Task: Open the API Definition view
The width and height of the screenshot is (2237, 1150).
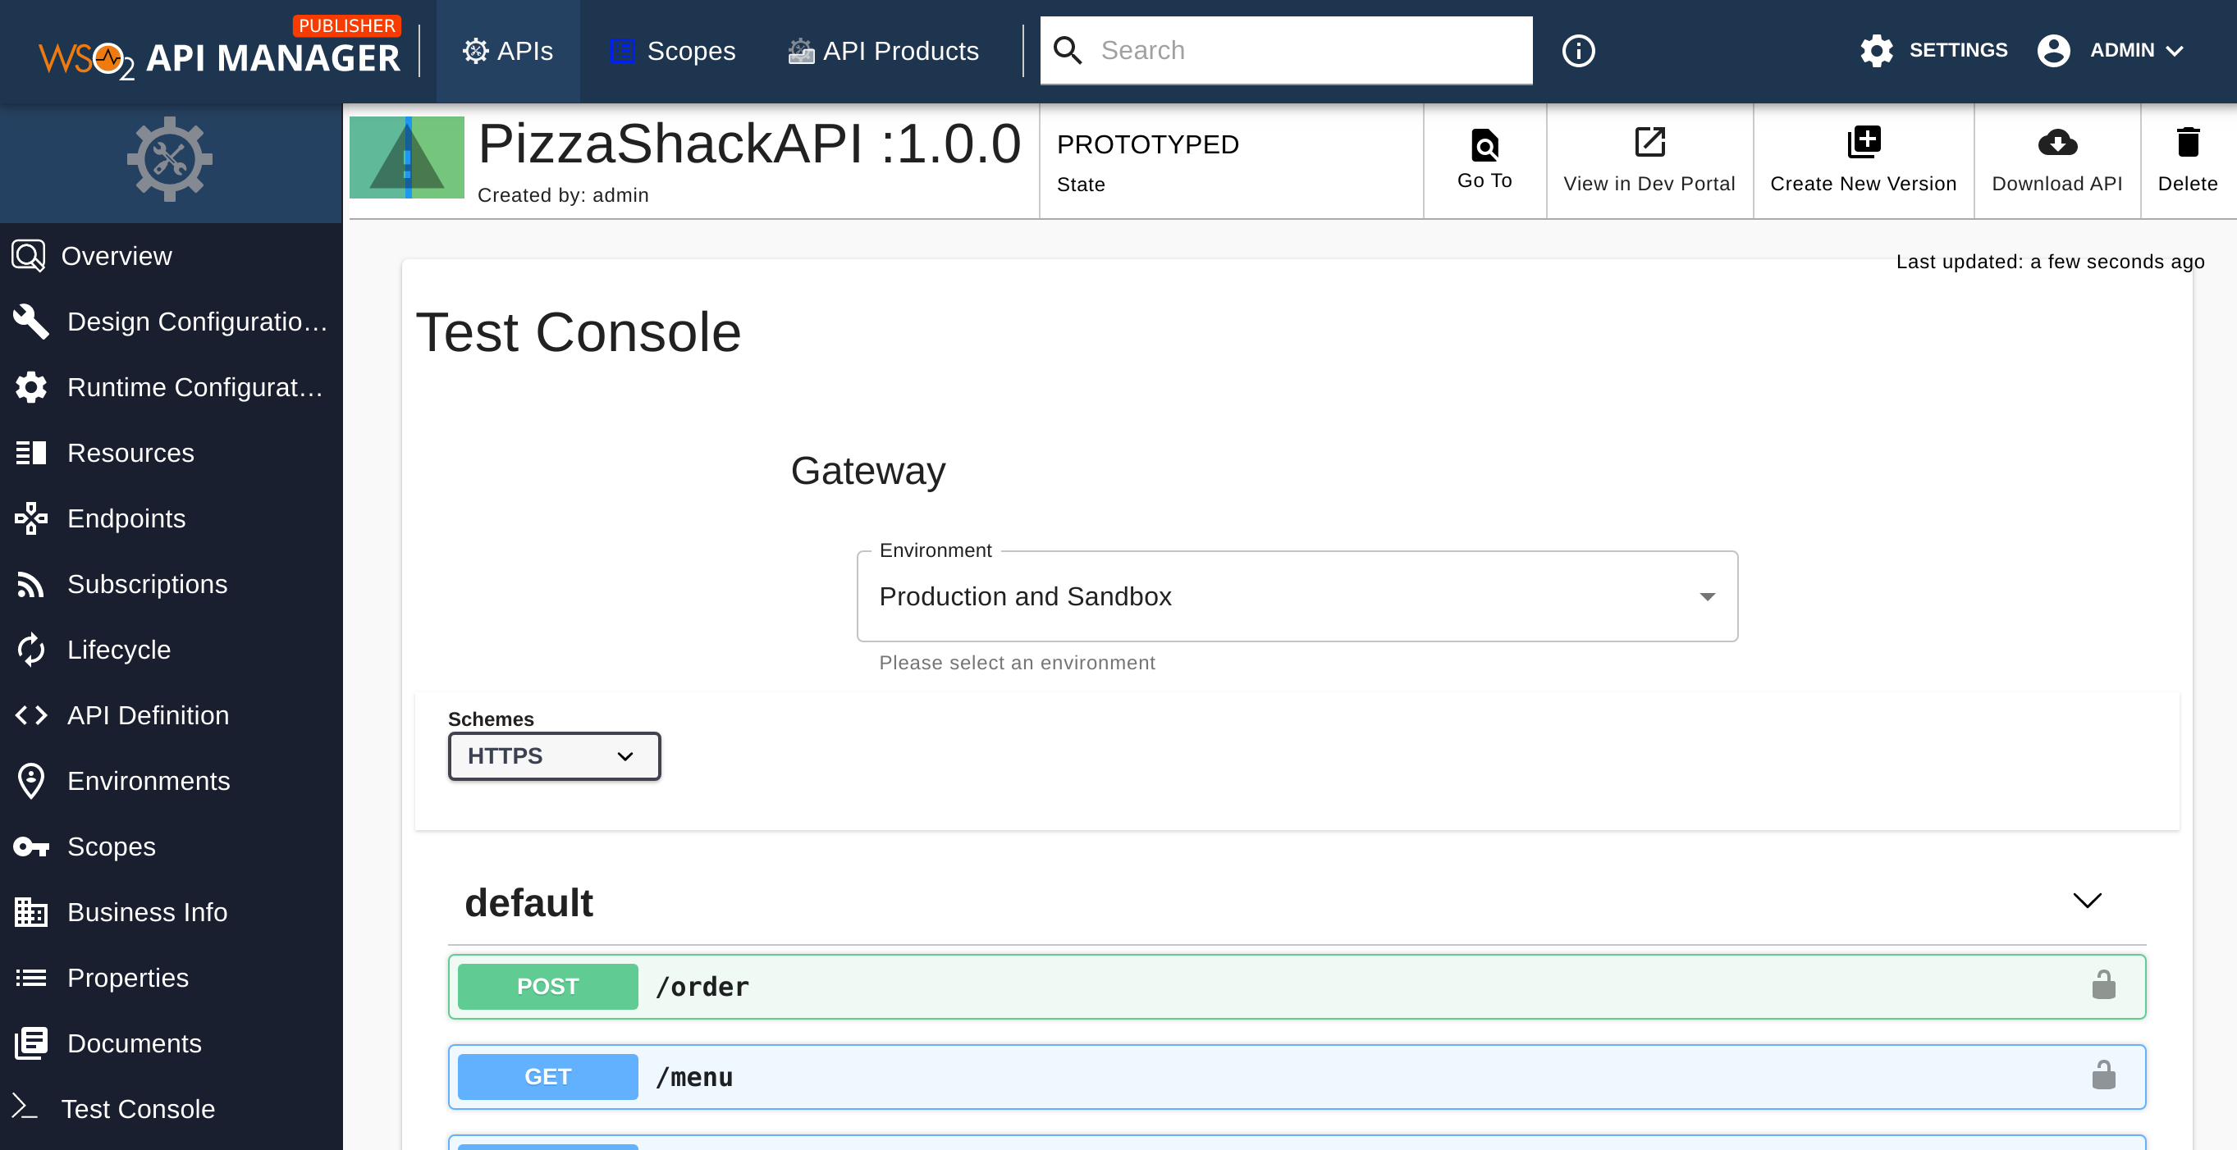Action: coord(146,715)
